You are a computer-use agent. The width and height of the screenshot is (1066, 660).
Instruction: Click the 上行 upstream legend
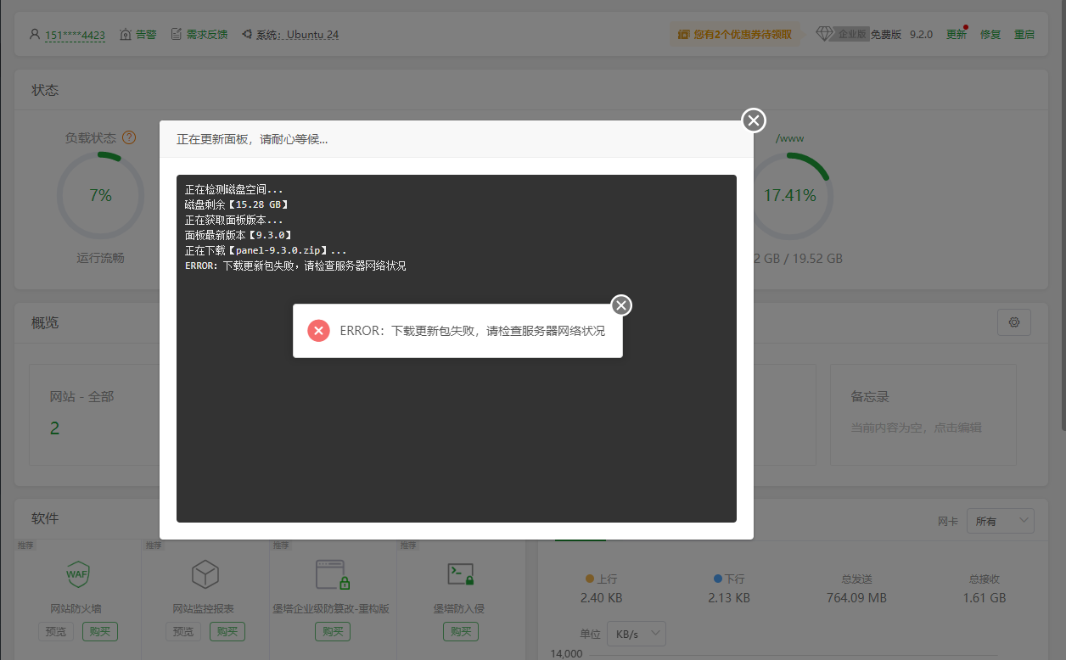click(601, 579)
